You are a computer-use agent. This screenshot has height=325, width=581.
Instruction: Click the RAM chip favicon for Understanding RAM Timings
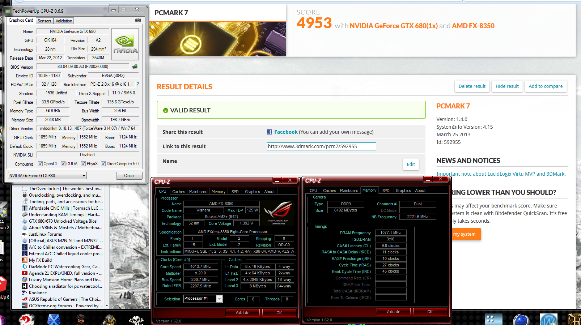coord(25,215)
